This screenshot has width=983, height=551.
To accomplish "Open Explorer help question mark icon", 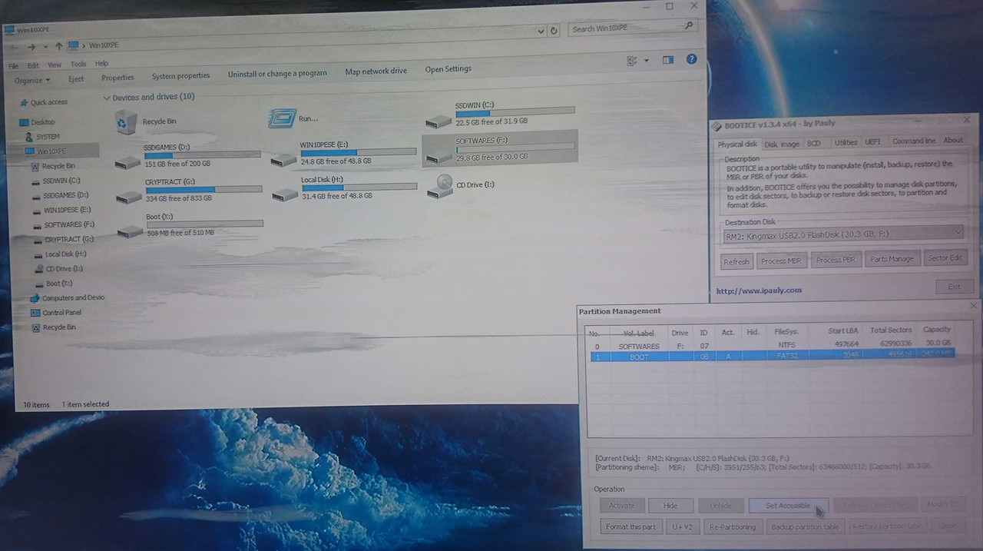I will [691, 59].
